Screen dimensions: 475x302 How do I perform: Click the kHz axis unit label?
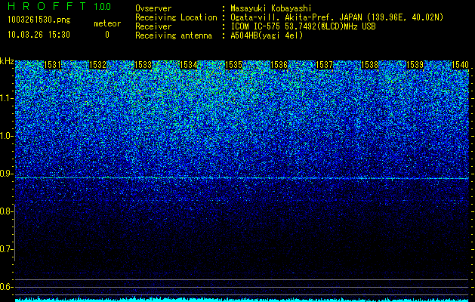[x=7, y=61]
